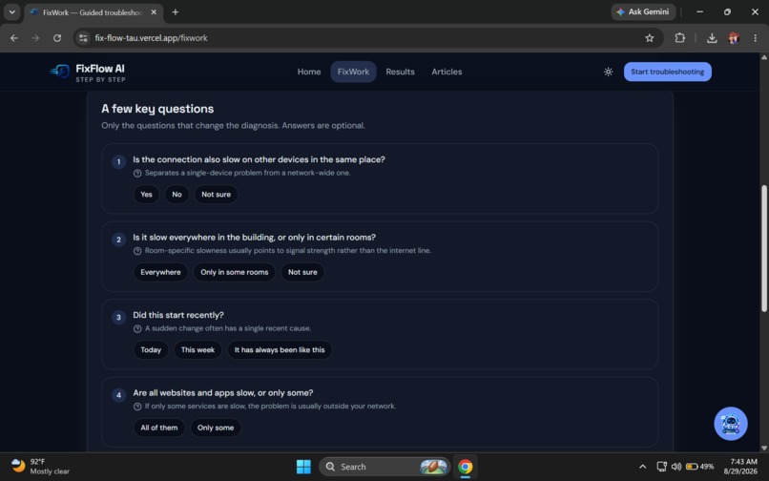Screen dimensions: 769x481
Task: Select Only in some rooms
Action: click(235, 272)
